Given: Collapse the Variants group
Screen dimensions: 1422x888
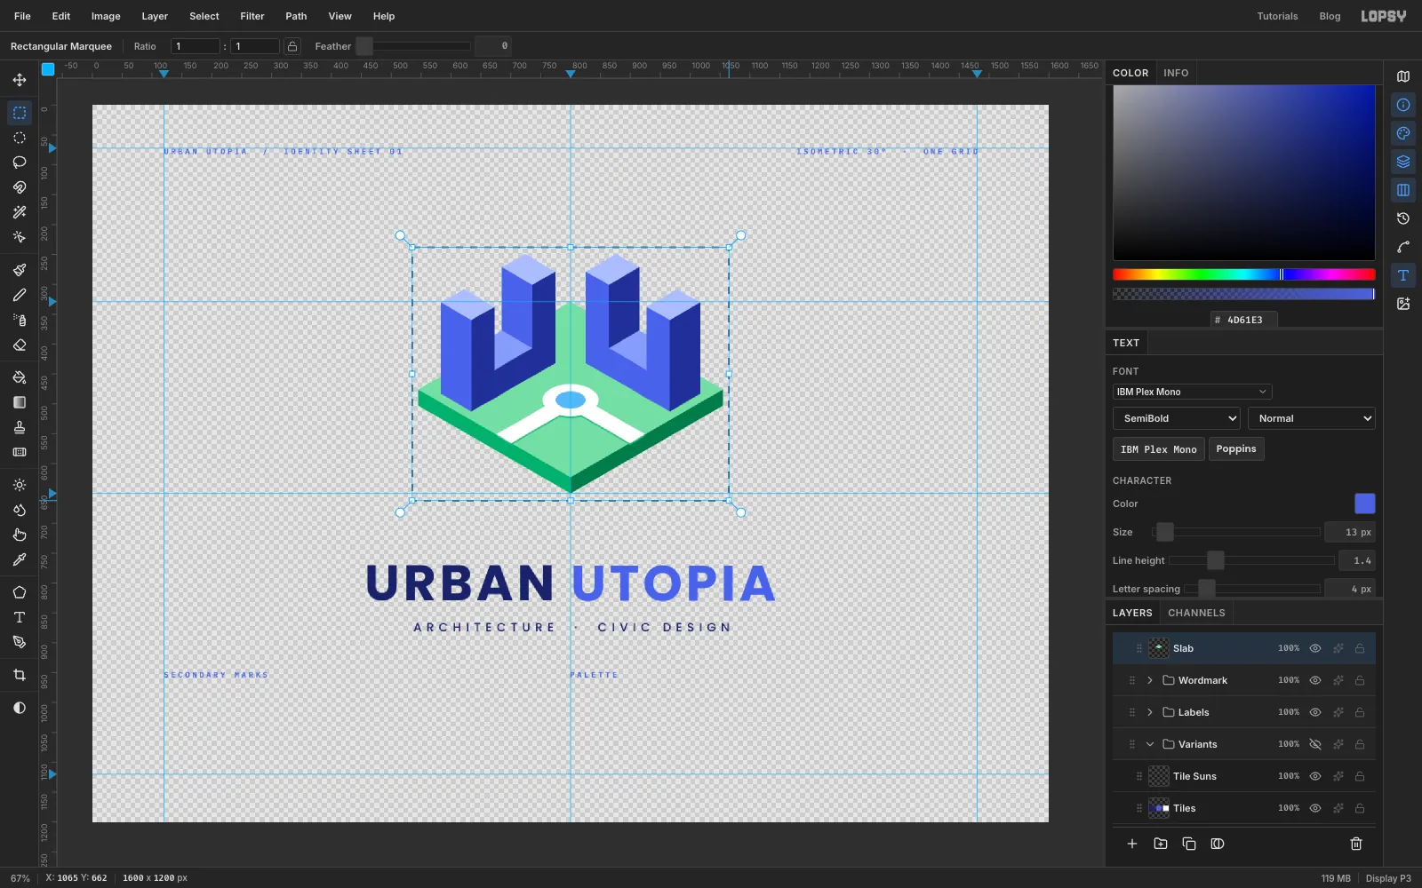Looking at the screenshot, I should 1150,744.
